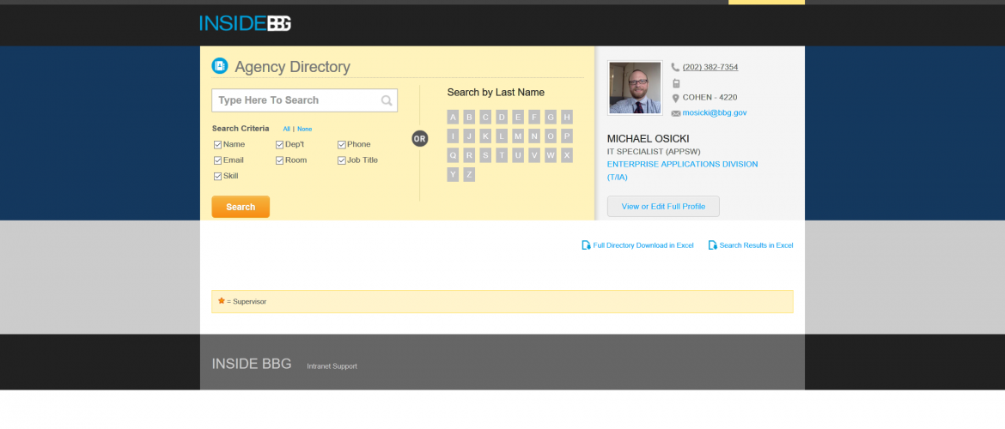This screenshot has height=429, width=1005.
Task: Filter last names by letter S
Action: click(x=485, y=155)
